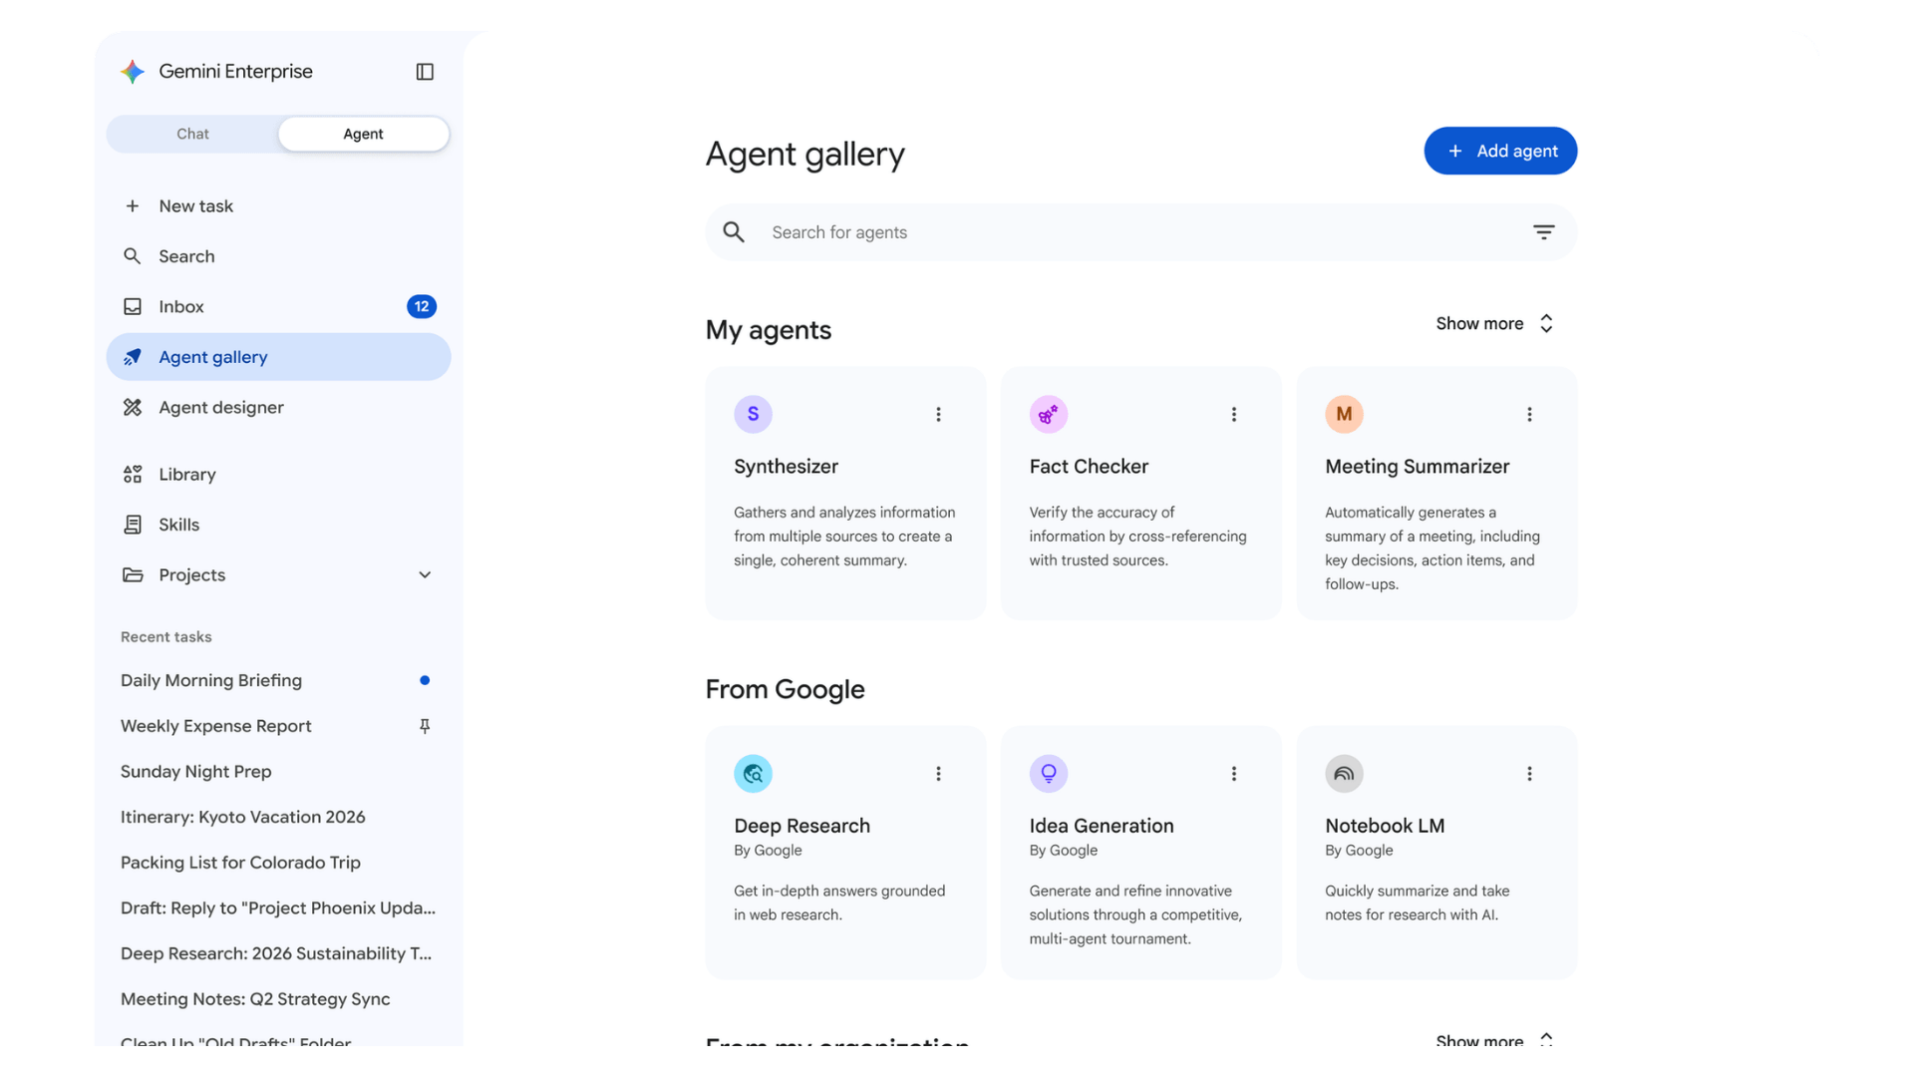Click the Search magnifier icon in sidebar
Screen dimensions: 1914x1077
tap(133, 256)
